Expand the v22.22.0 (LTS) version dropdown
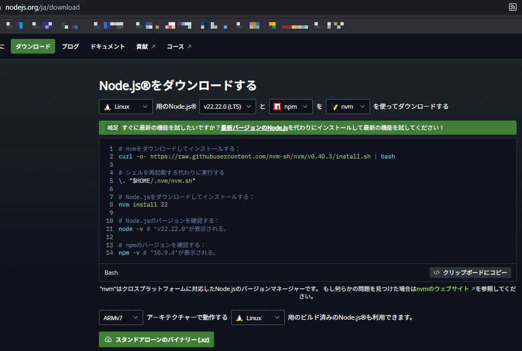Screen dimensions: 522x351 click(x=227, y=107)
